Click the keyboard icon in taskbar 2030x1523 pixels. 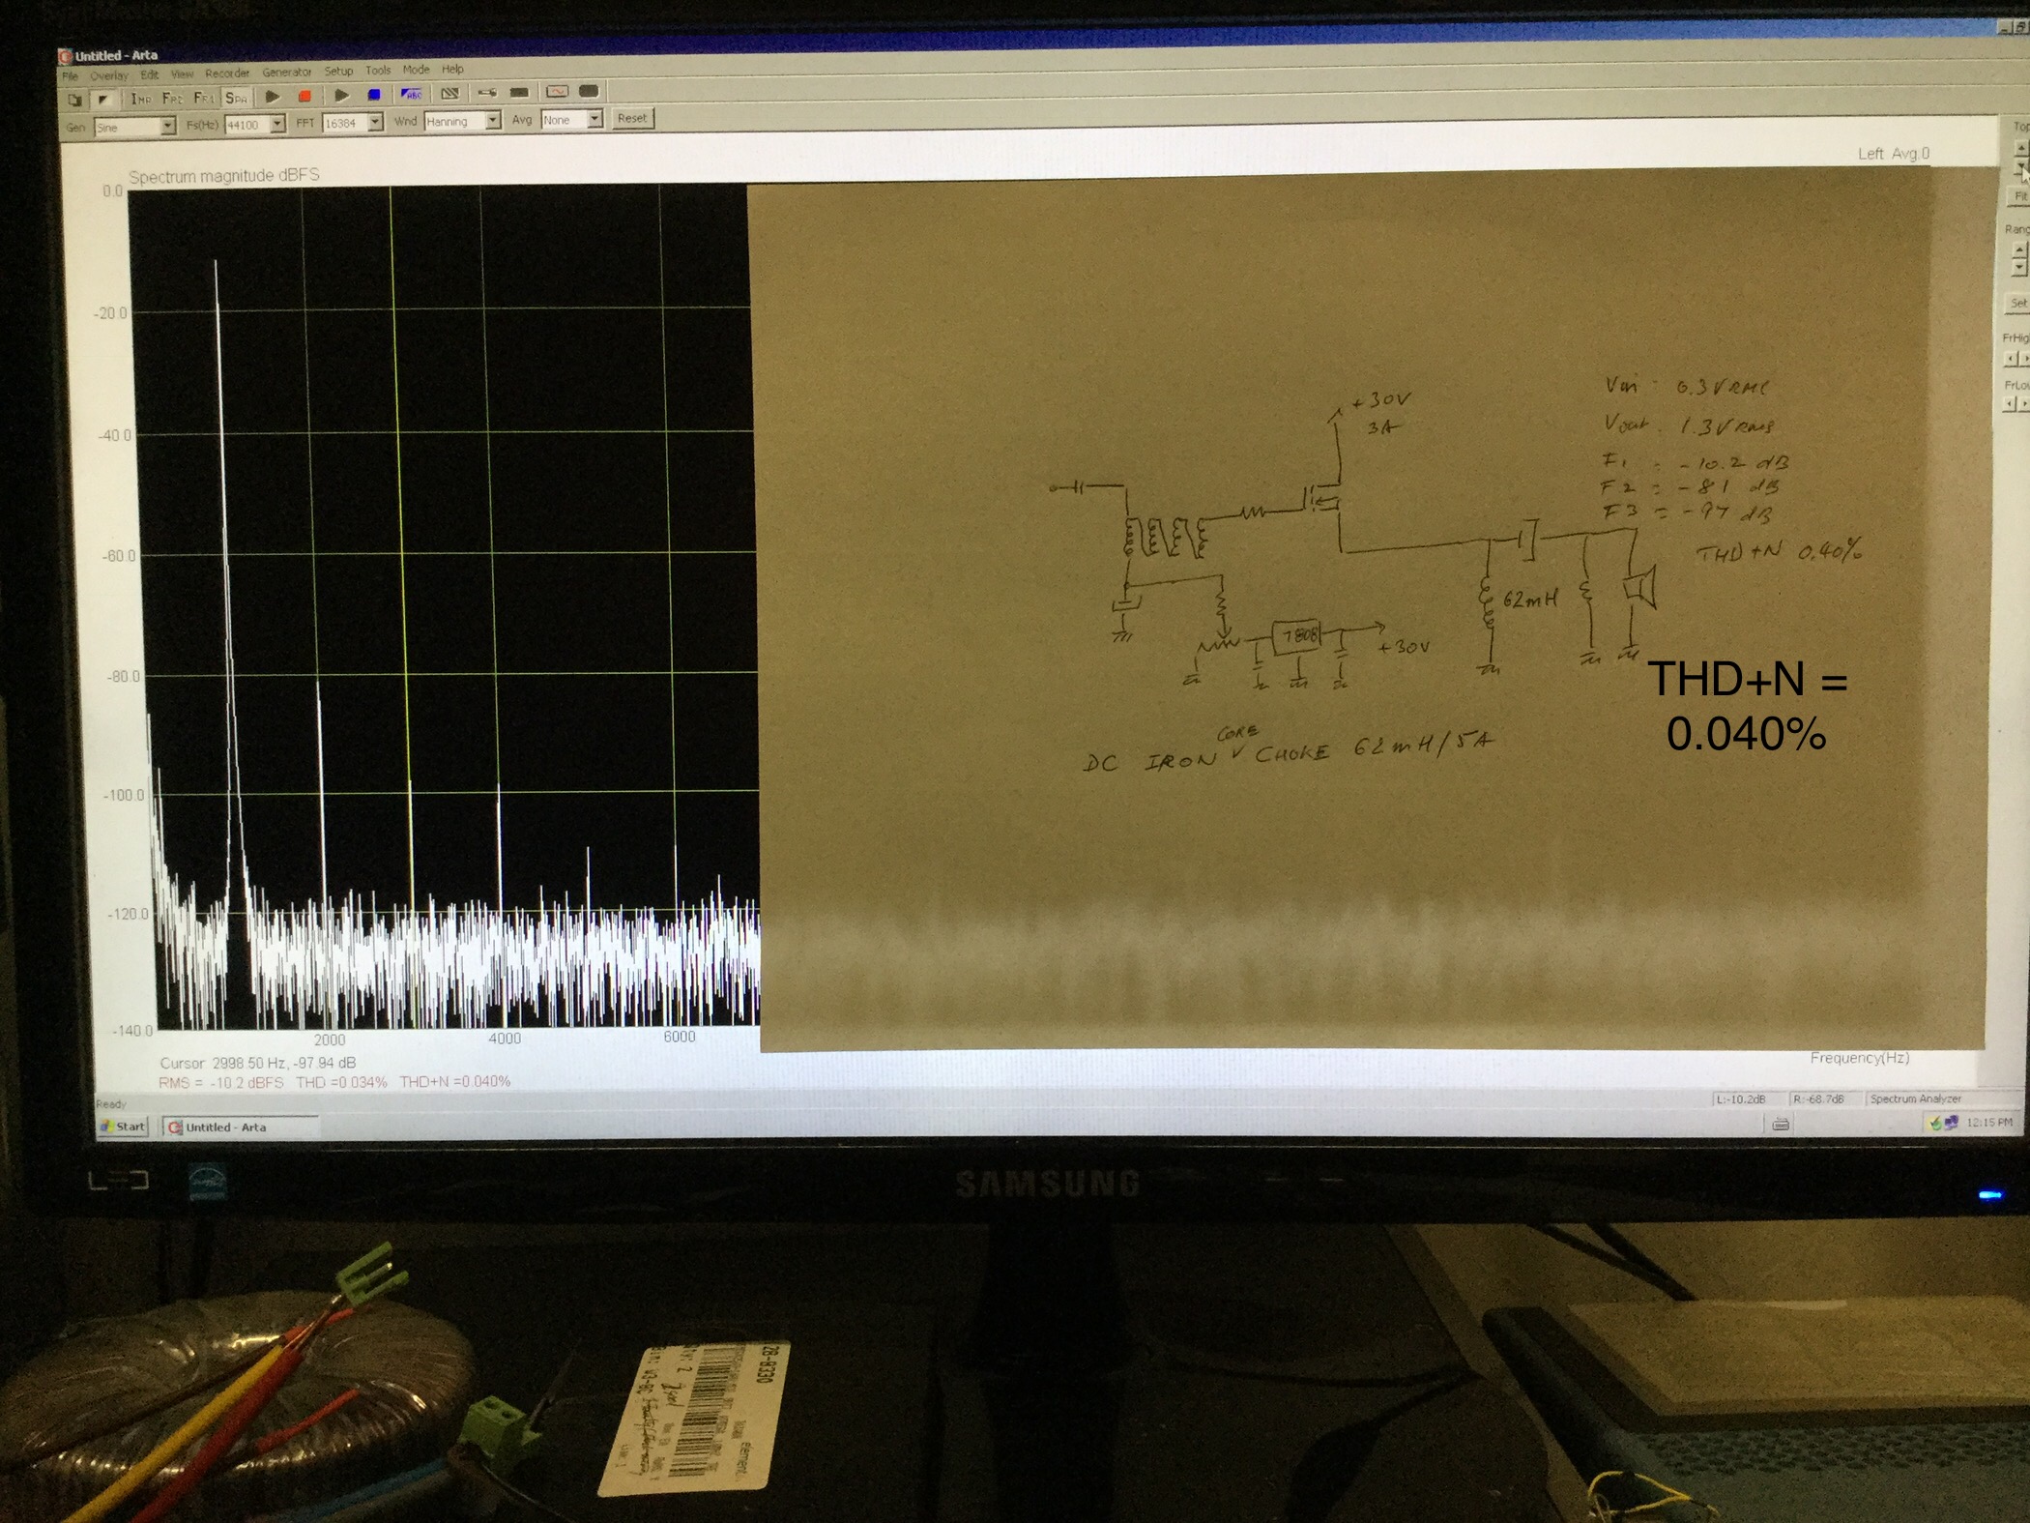click(1781, 1124)
